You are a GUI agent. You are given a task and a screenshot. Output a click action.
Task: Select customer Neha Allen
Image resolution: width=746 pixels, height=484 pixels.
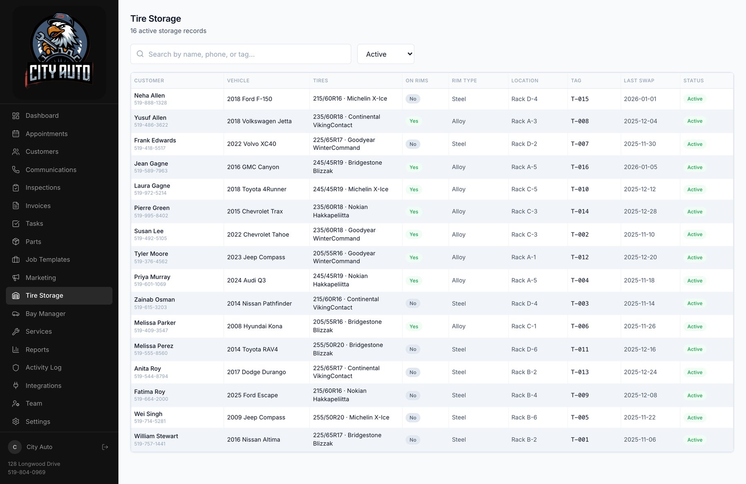click(x=150, y=96)
